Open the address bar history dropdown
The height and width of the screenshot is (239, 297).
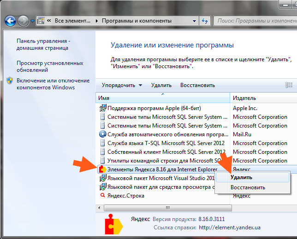[194, 21]
